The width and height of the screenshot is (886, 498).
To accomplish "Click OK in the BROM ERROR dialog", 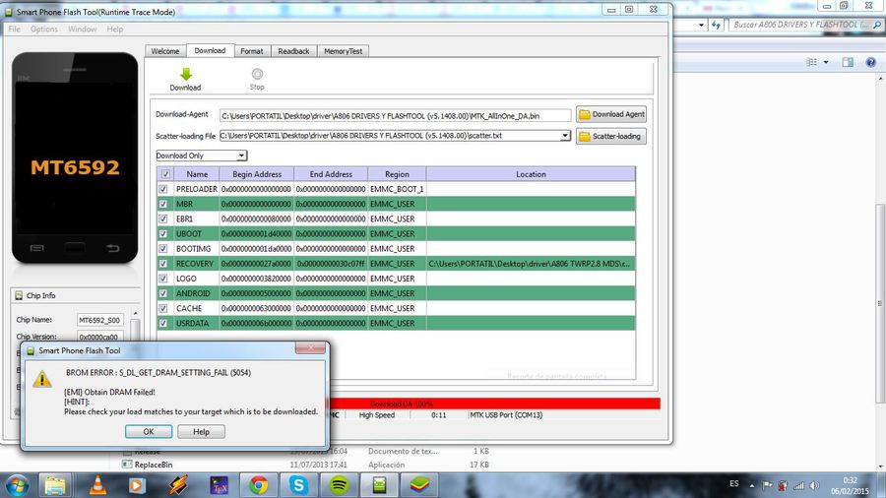I will [x=149, y=431].
